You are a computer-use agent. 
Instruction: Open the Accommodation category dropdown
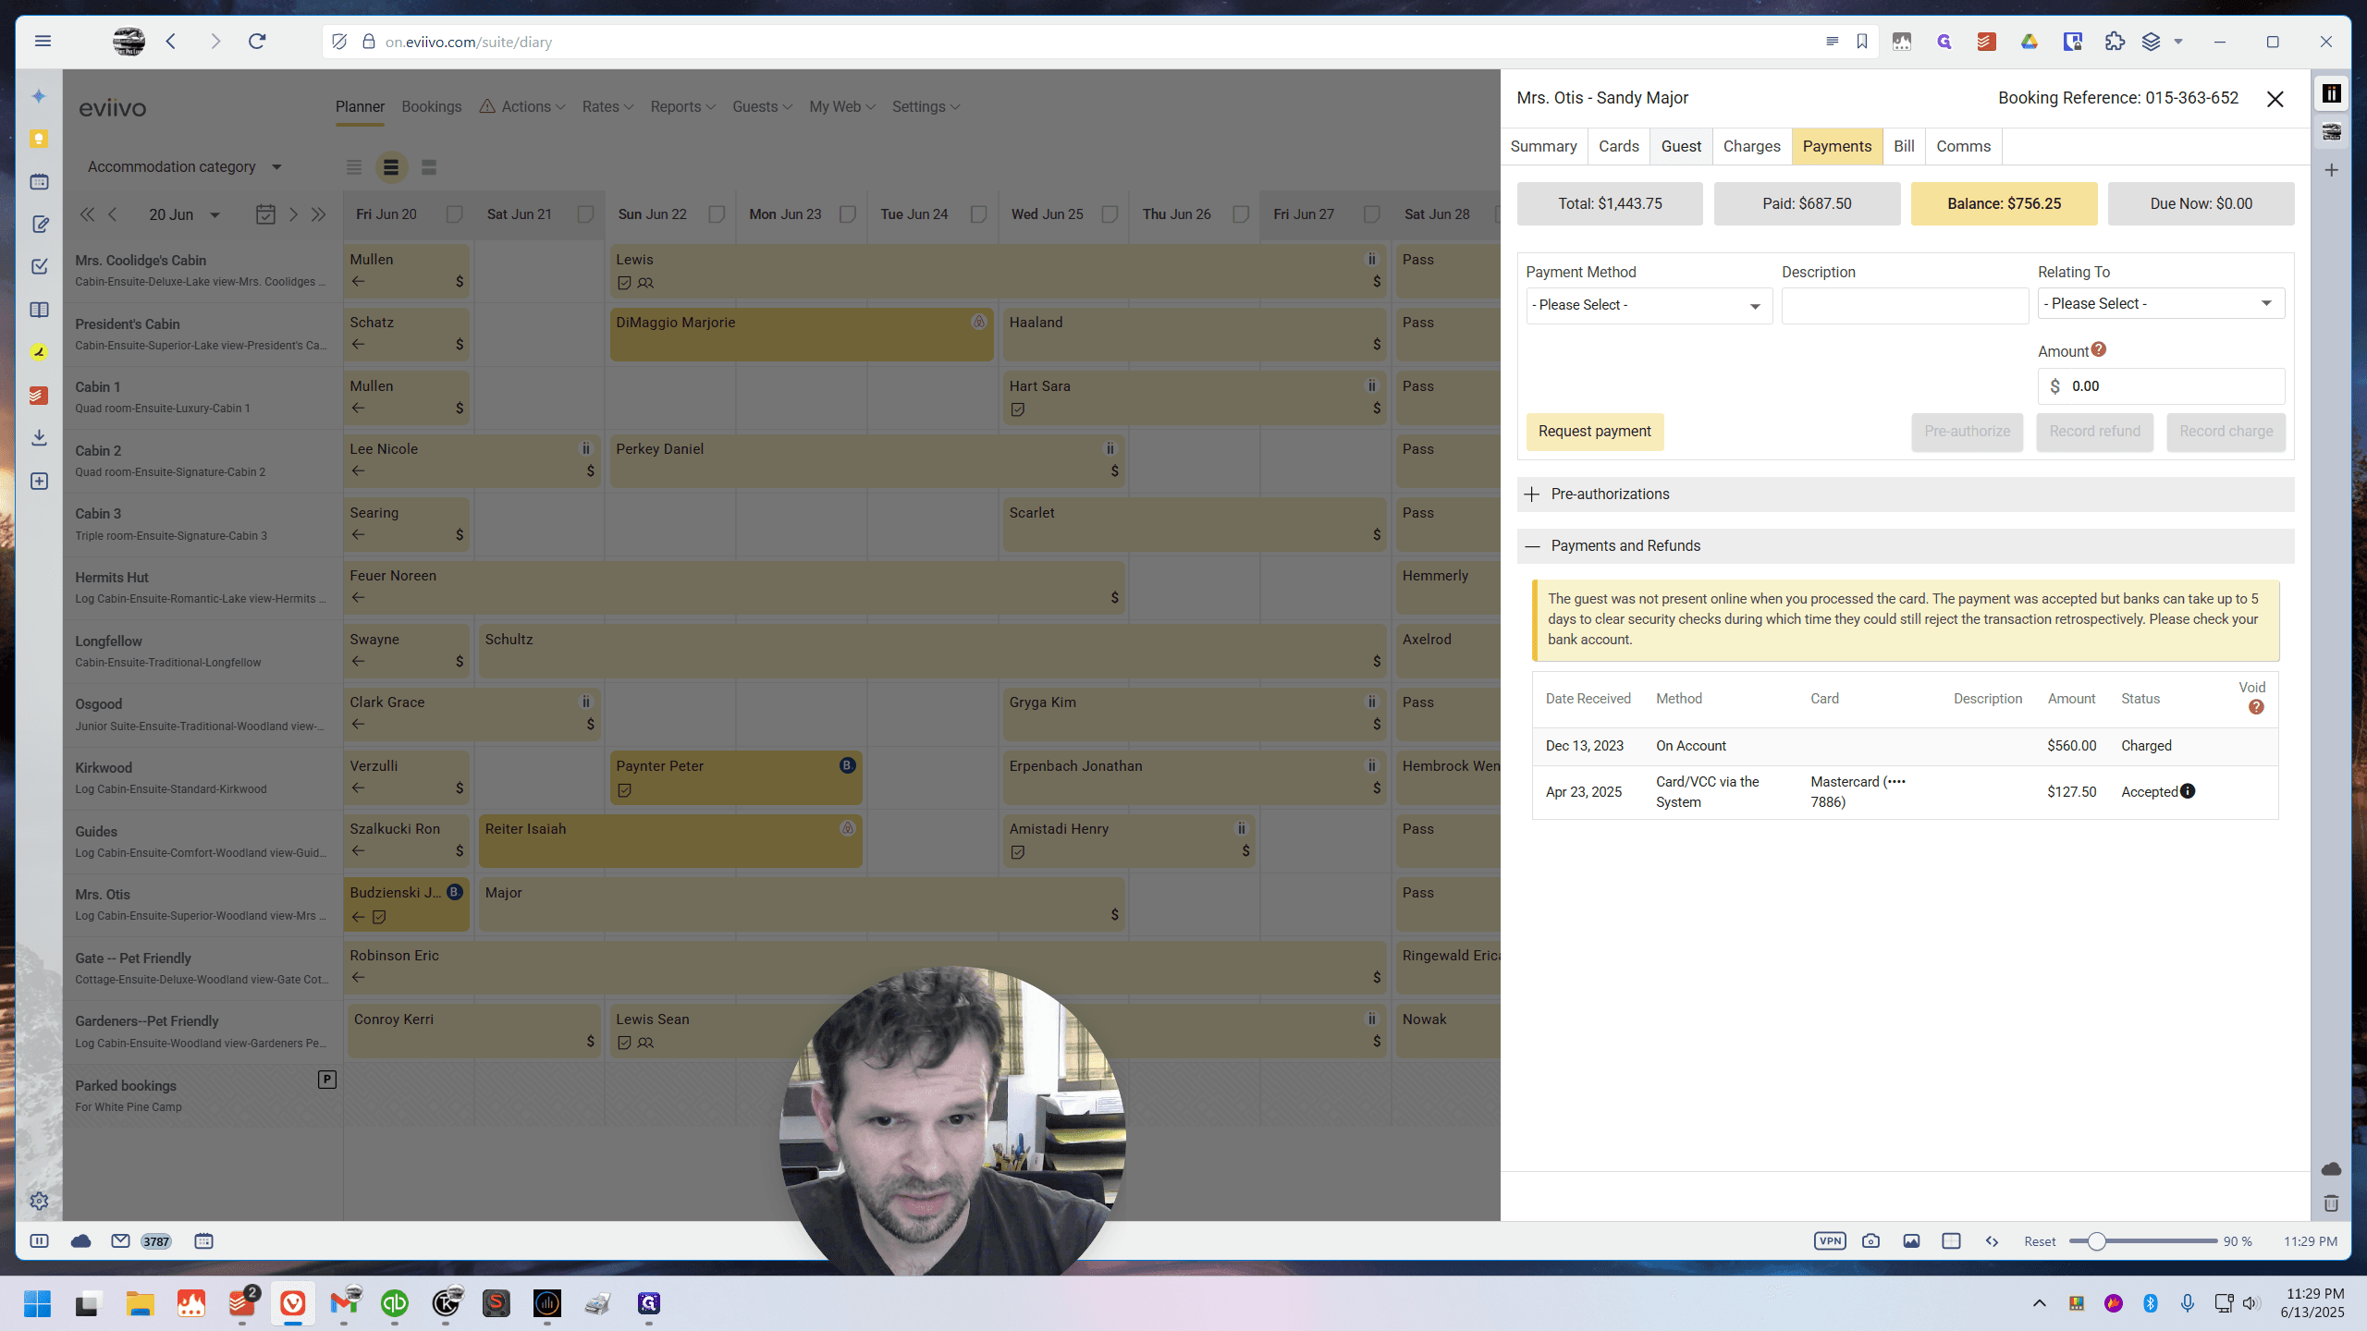(184, 167)
